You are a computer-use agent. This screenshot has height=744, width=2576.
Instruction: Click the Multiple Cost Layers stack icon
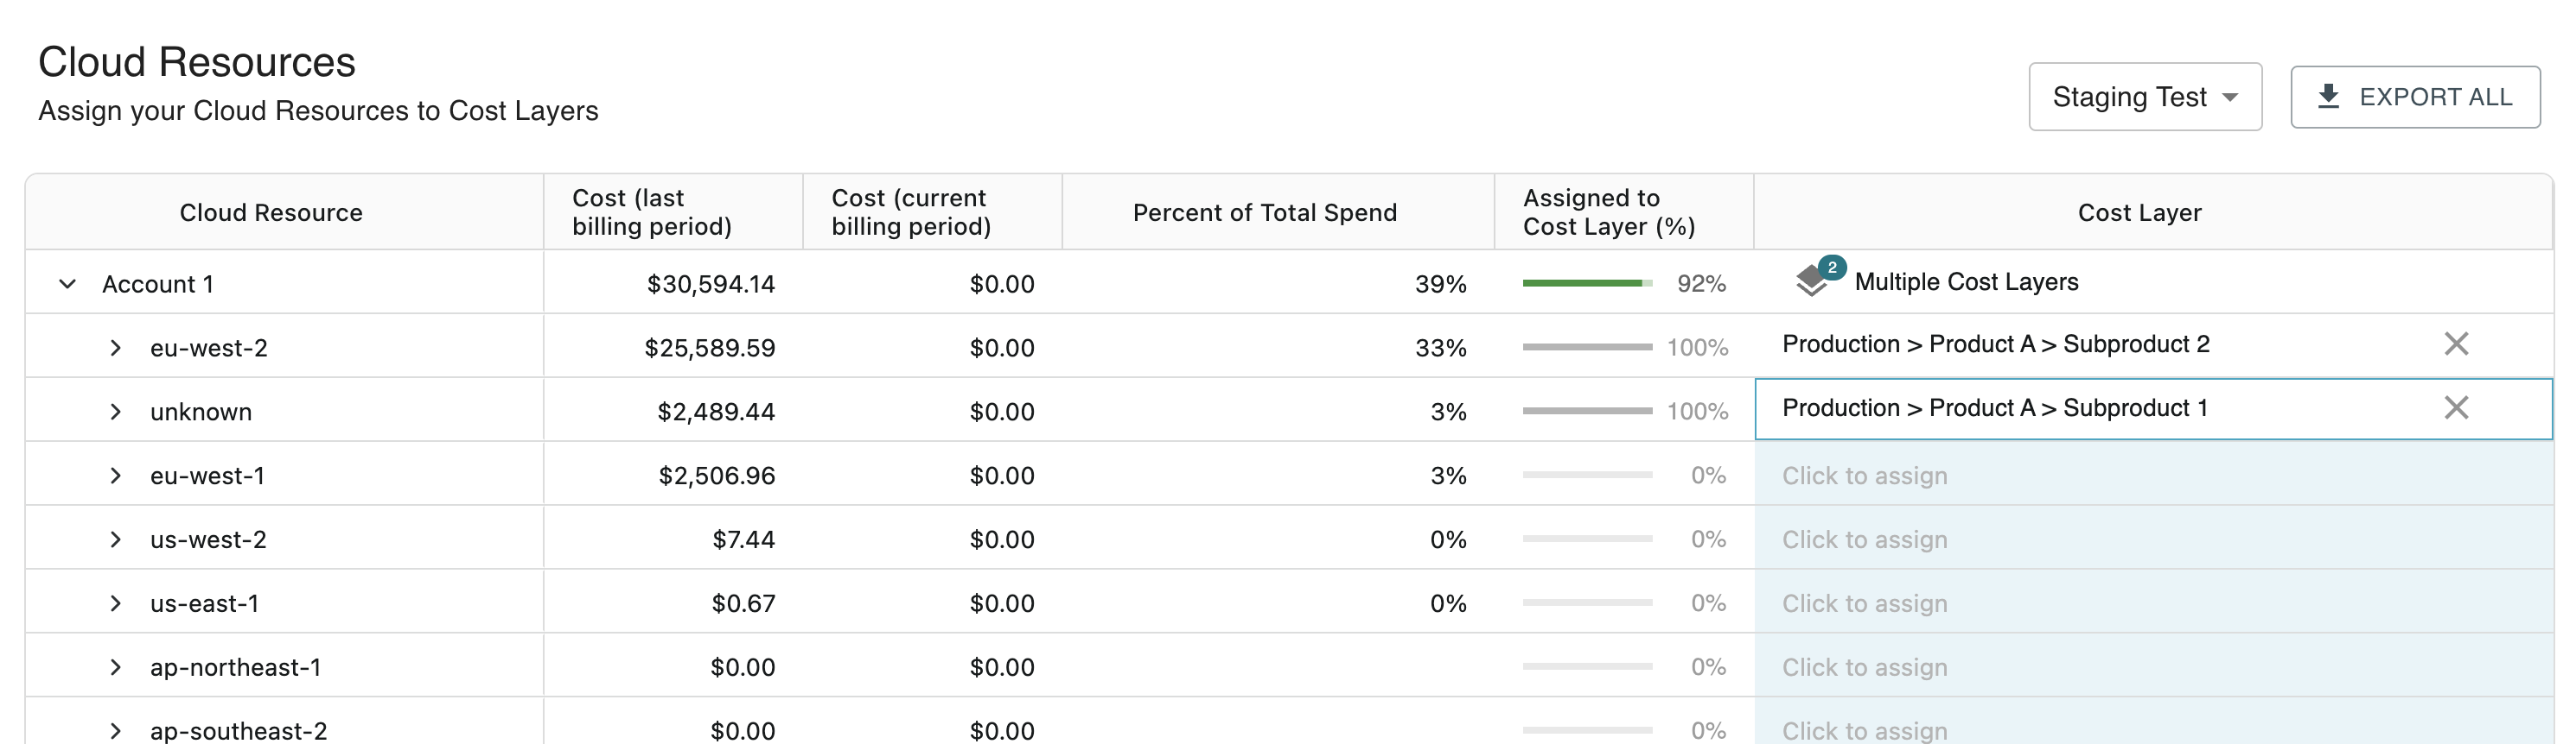coord(1812,282)
